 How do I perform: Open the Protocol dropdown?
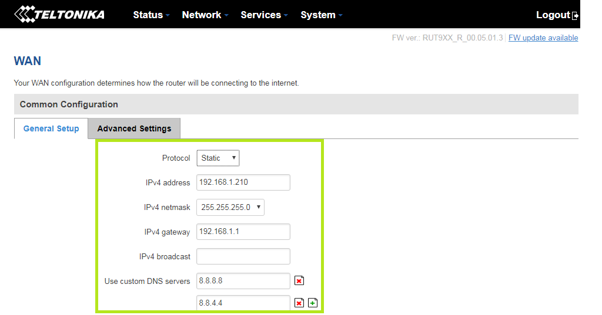tap(218, 158)
